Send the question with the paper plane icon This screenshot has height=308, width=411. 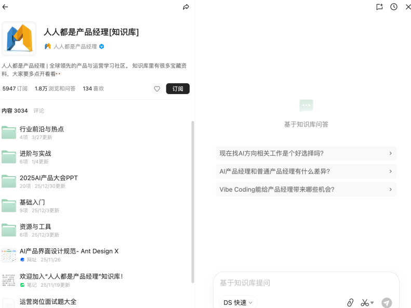click(x=387, y=303)
